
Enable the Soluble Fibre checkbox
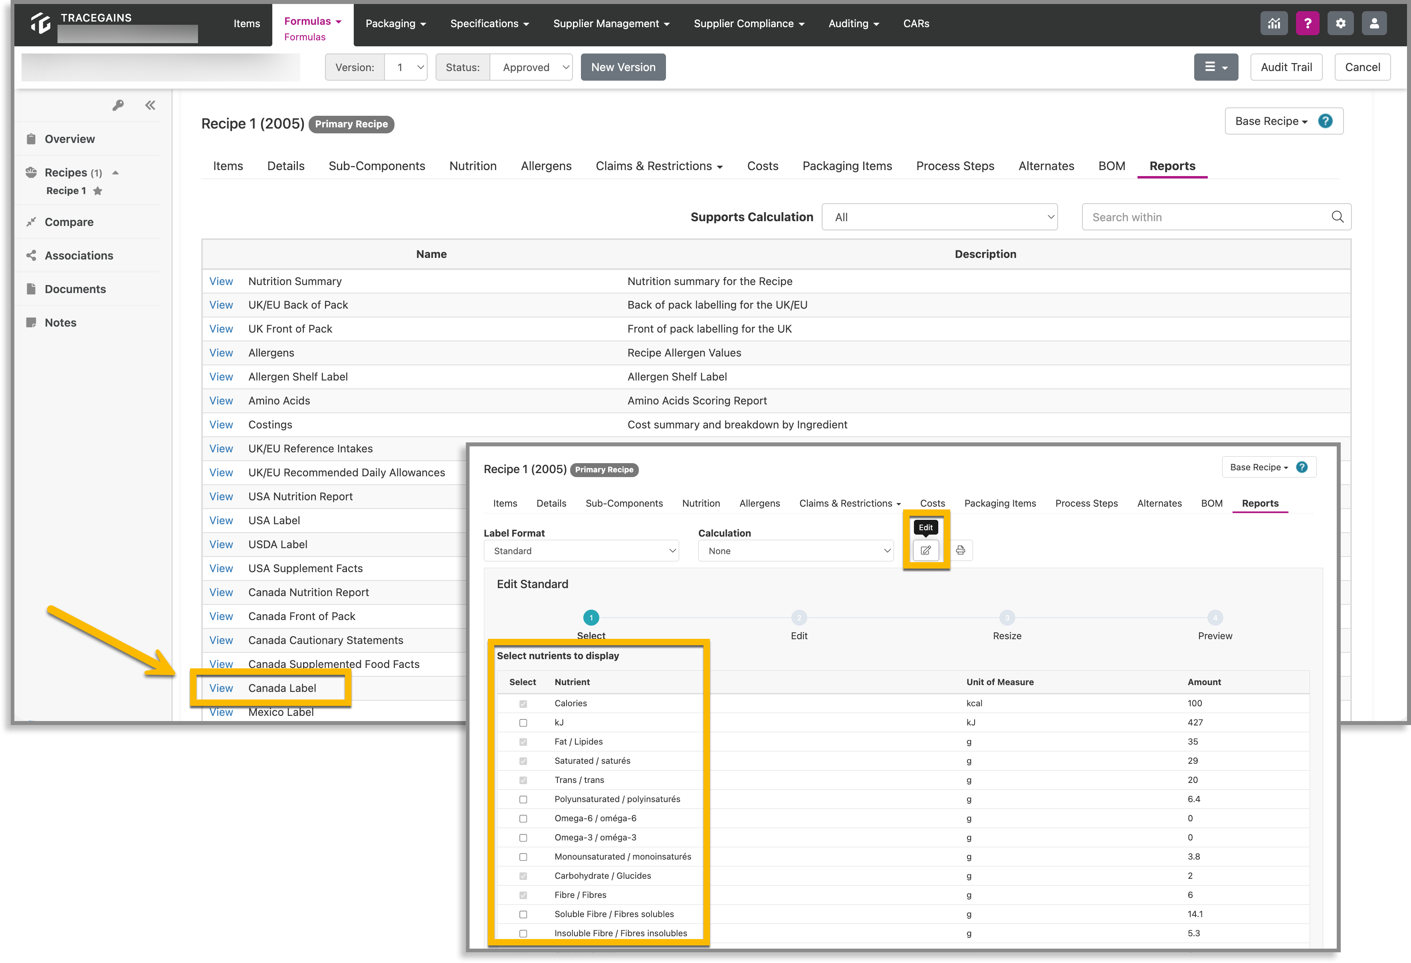click(523, 914)
